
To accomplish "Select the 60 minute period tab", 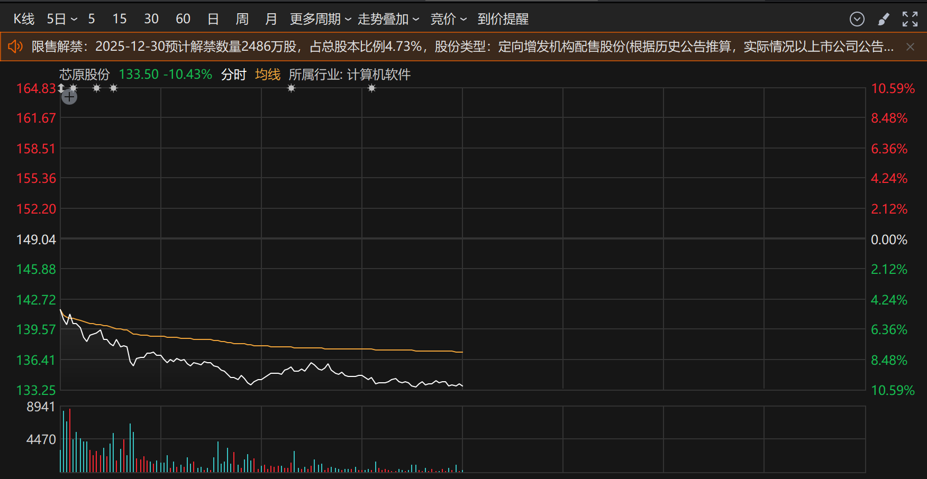I will (183, 20).
